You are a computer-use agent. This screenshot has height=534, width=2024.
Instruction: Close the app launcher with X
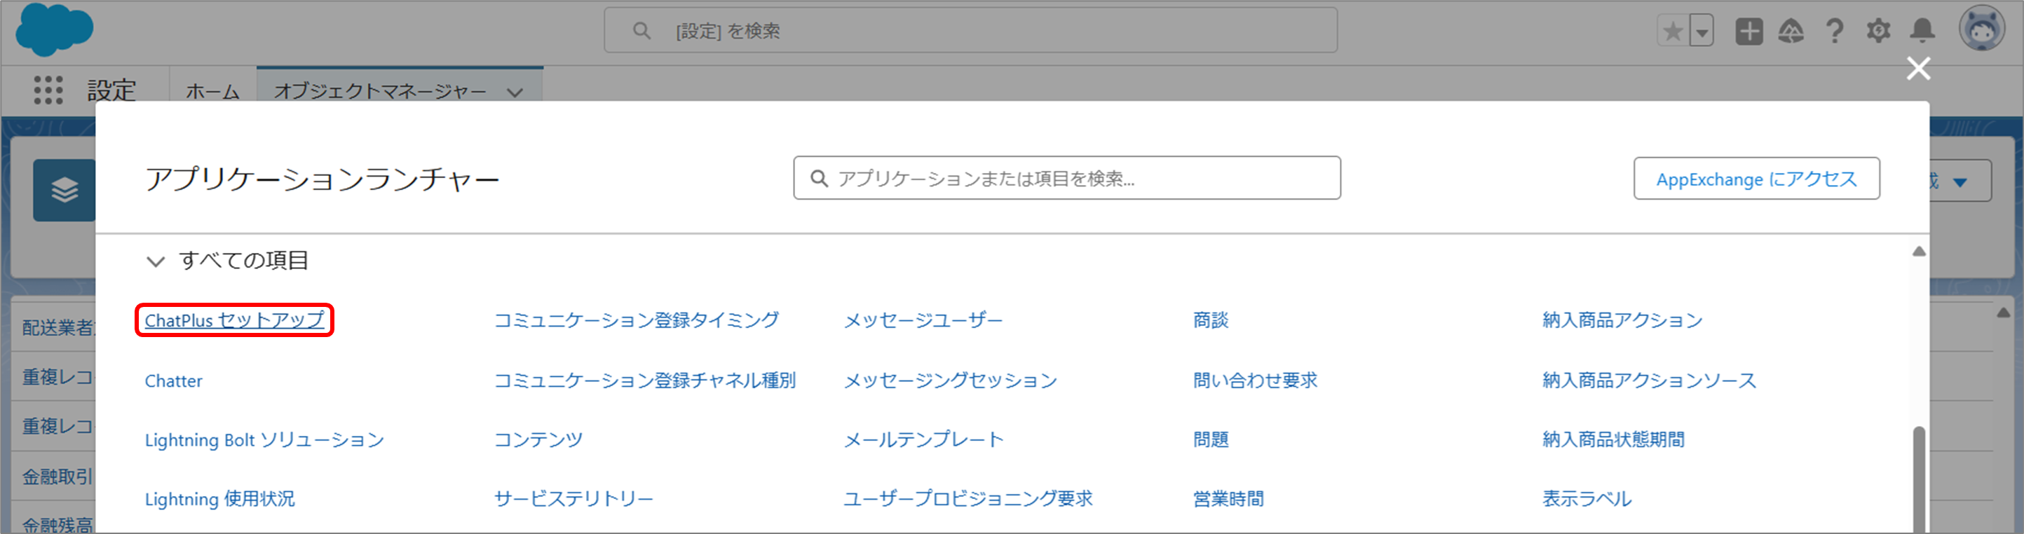1919,68
